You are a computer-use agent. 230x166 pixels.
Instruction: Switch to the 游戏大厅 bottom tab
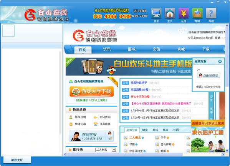coord(17,160)
